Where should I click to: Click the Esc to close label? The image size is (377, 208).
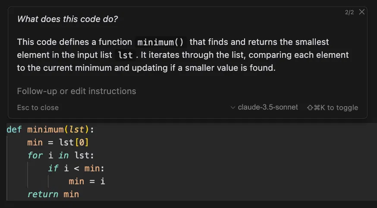click(38, 107)
